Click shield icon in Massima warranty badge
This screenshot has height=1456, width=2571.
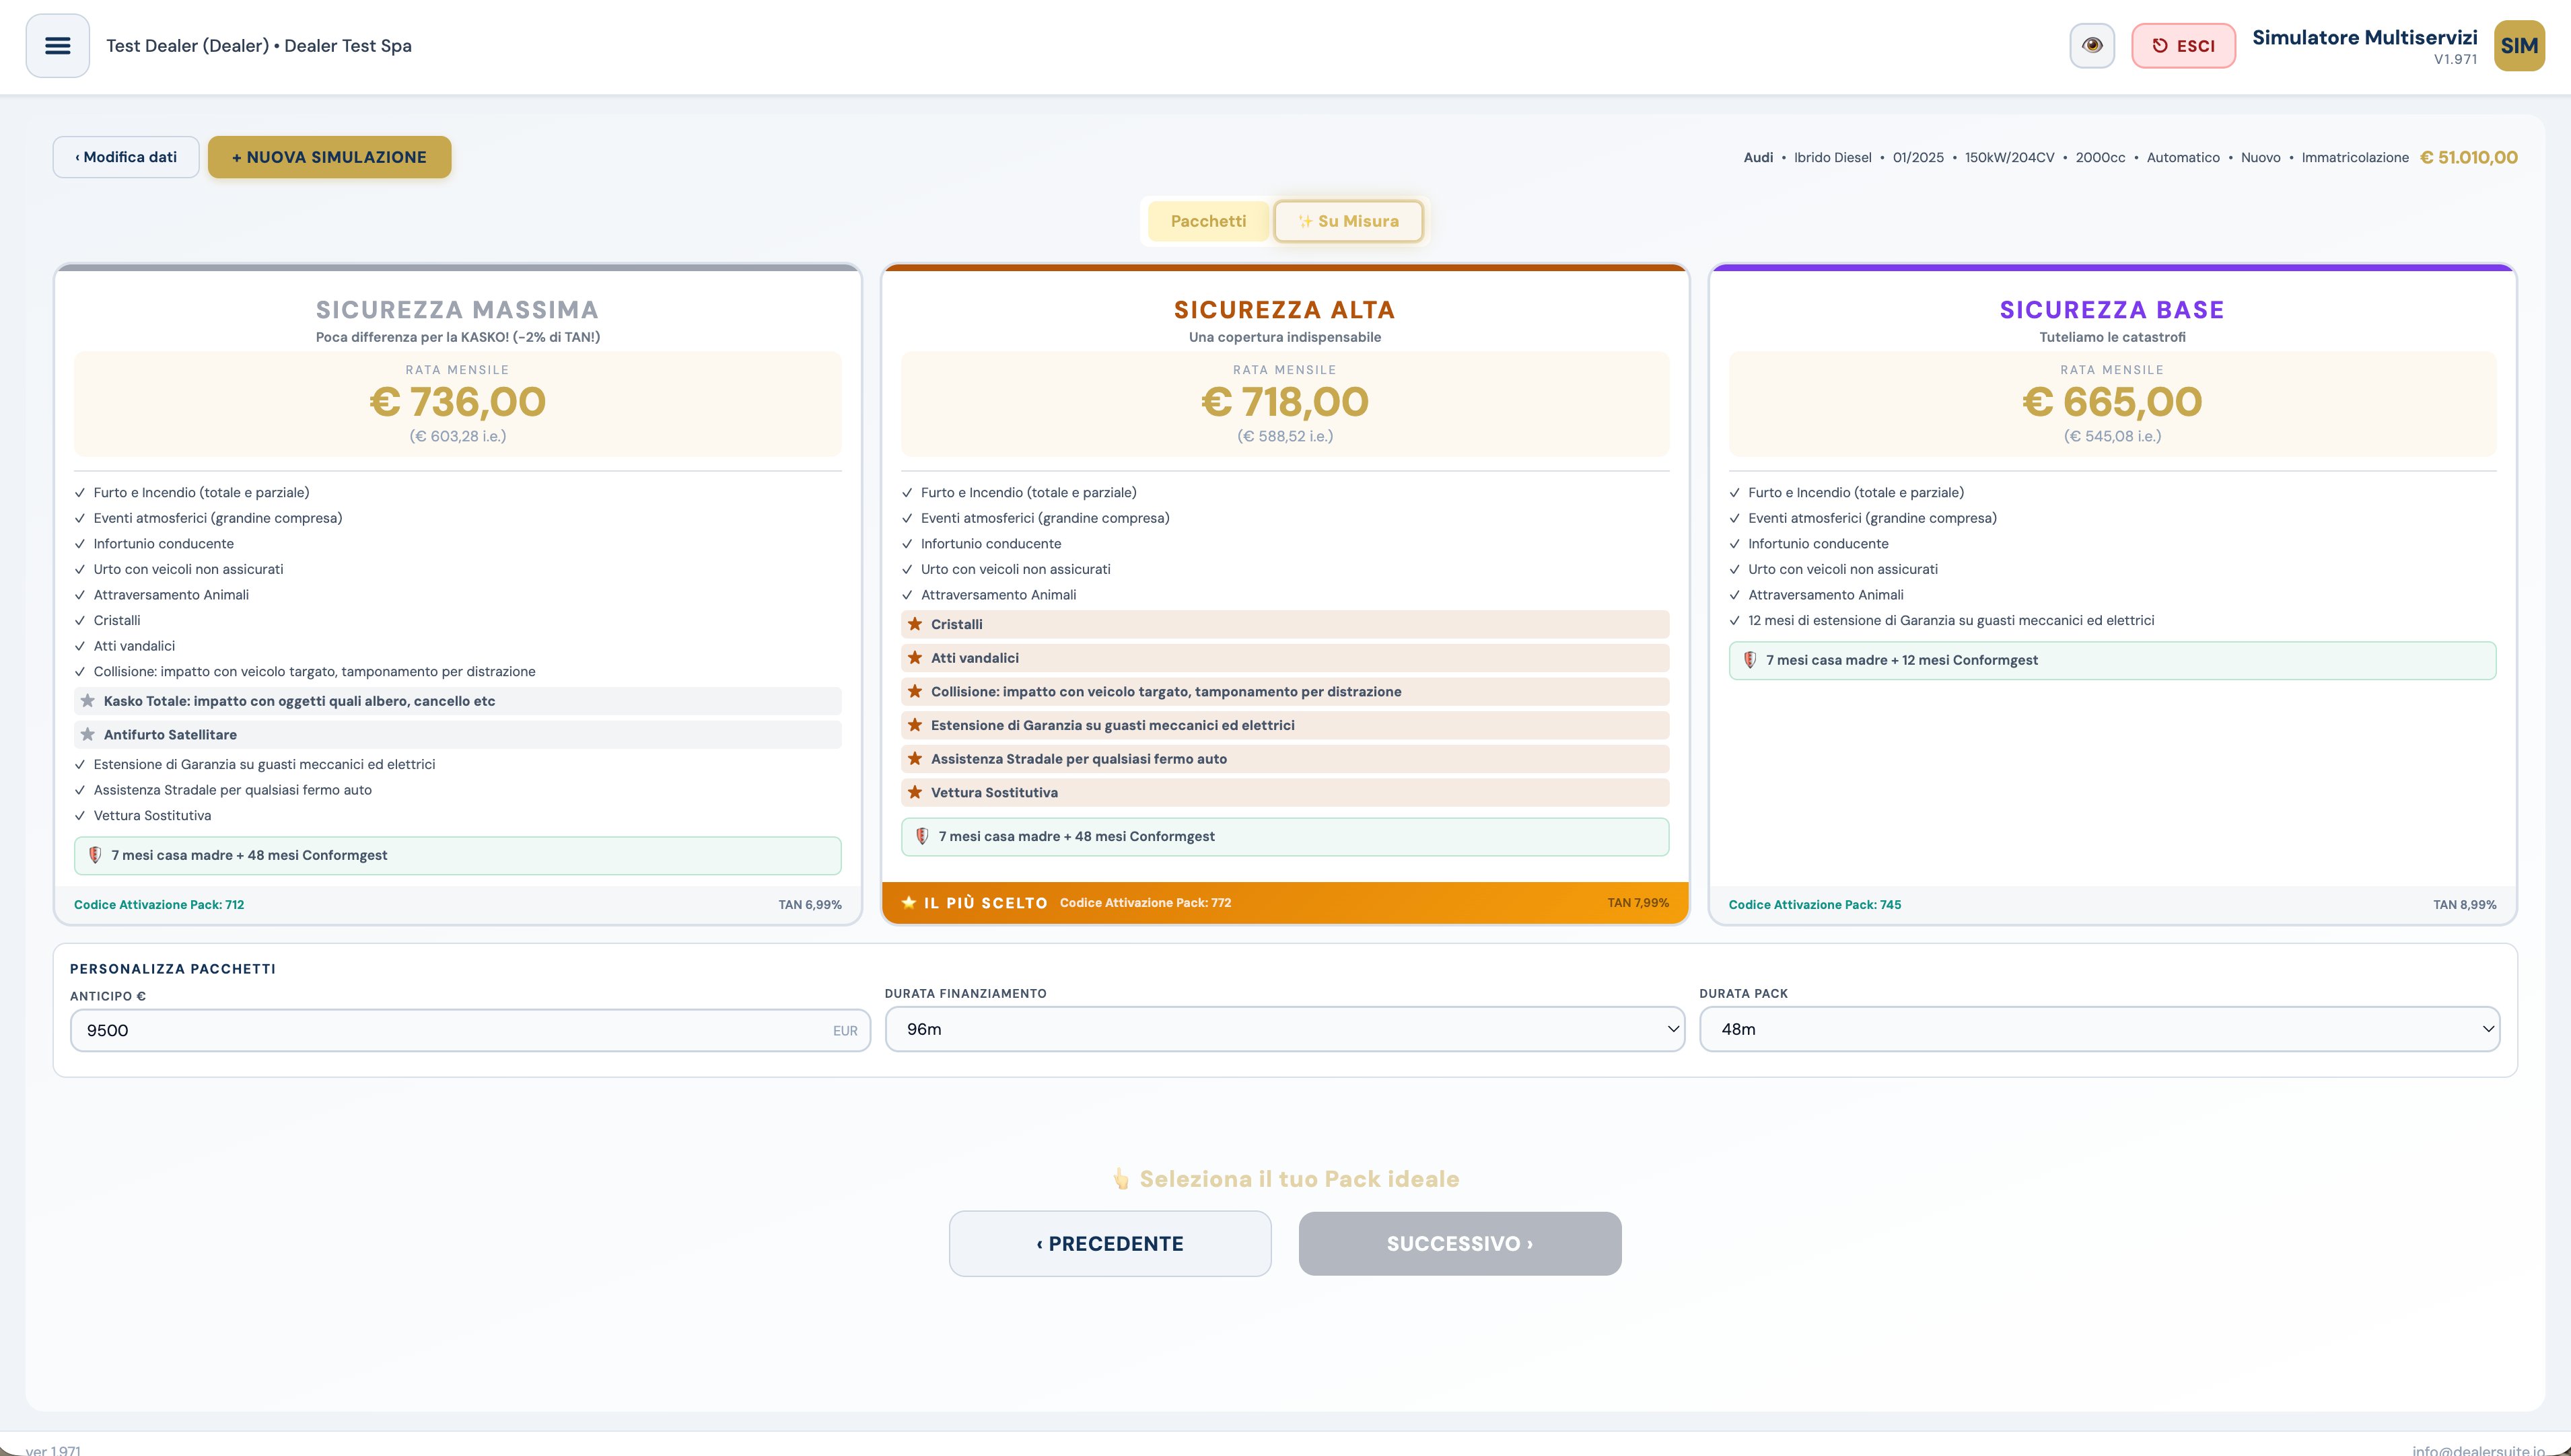(95, 855)
